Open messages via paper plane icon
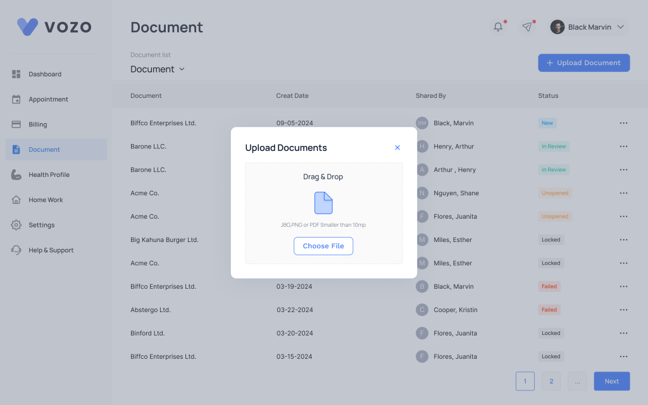Viewport: 648px width, 405px height. pyautogui.click(x=526, y=27)
